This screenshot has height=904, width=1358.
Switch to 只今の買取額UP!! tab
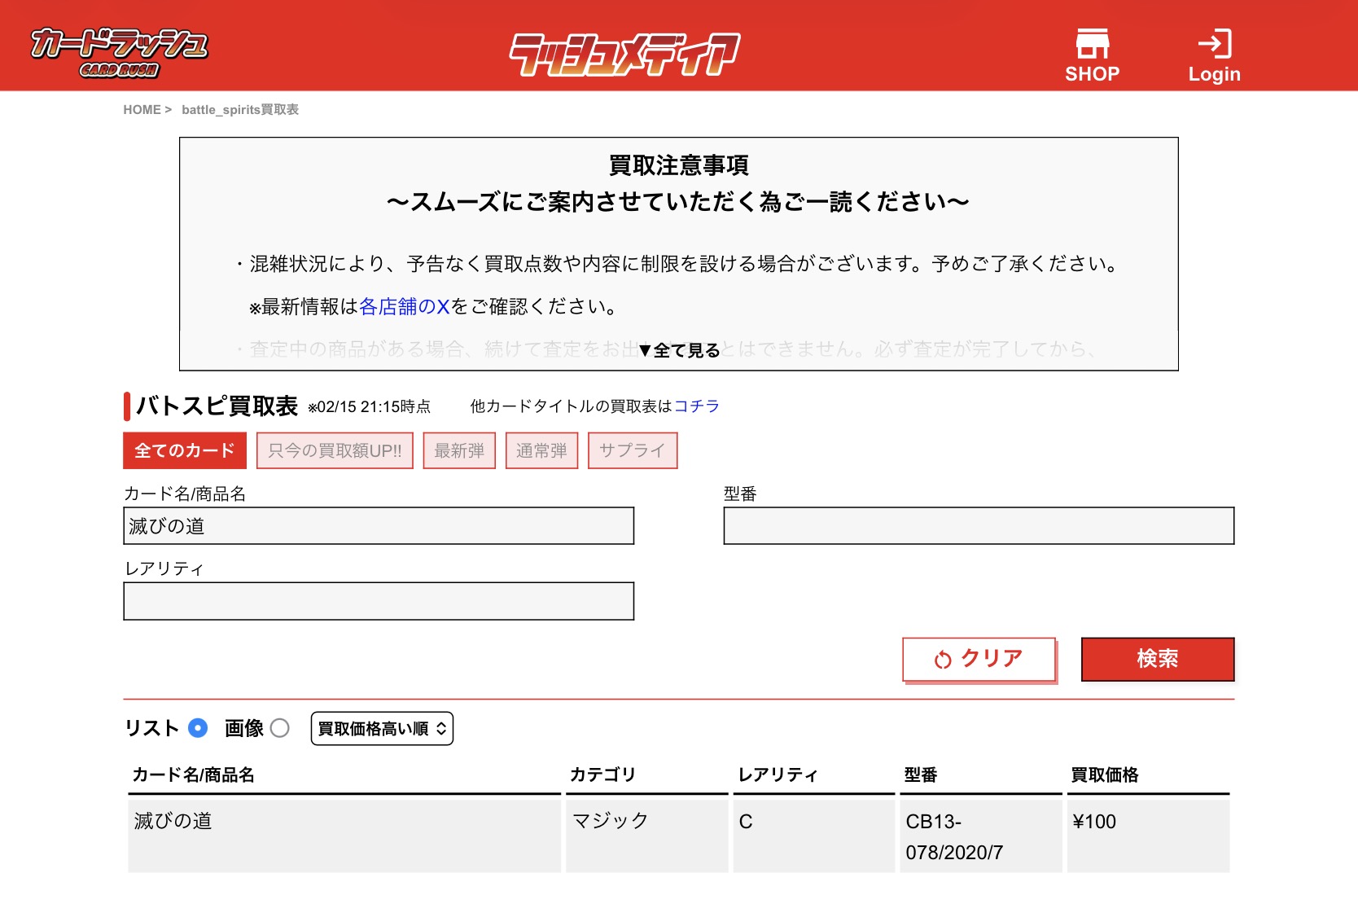335,450
